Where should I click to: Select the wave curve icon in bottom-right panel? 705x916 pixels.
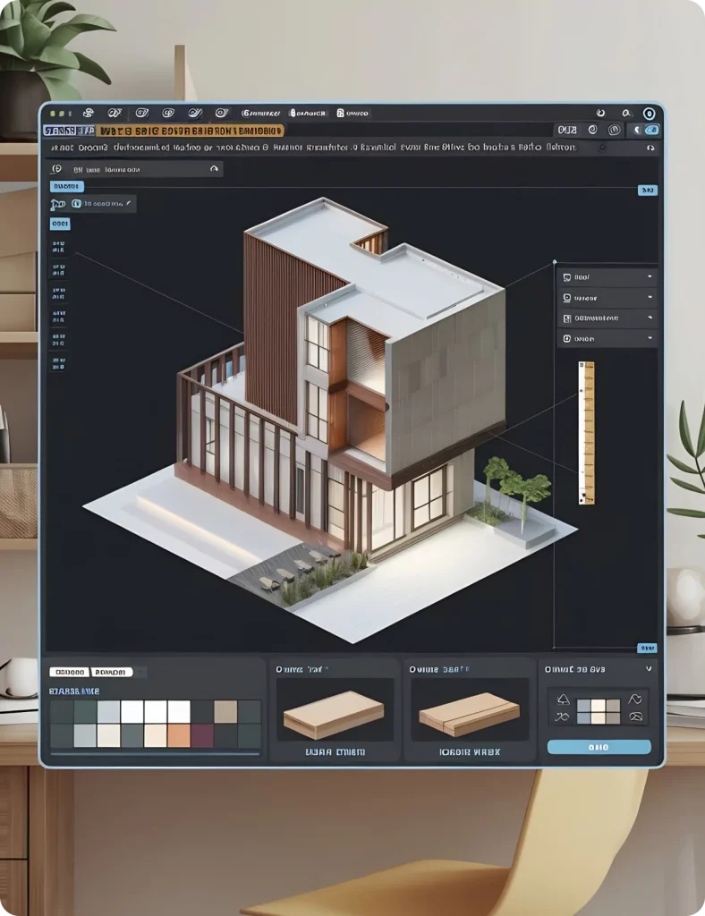click(636, 699)
